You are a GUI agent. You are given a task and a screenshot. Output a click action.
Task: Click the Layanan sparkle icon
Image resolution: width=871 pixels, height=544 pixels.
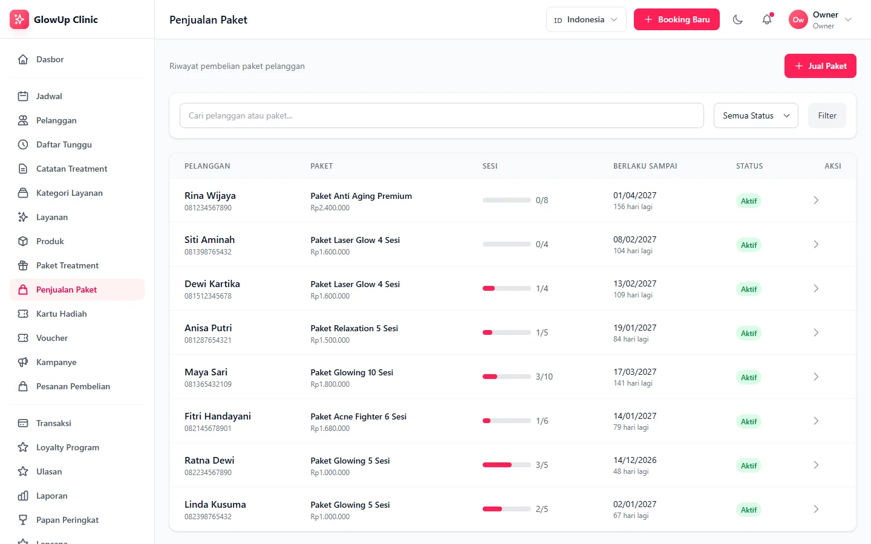(x=23, y=217)
